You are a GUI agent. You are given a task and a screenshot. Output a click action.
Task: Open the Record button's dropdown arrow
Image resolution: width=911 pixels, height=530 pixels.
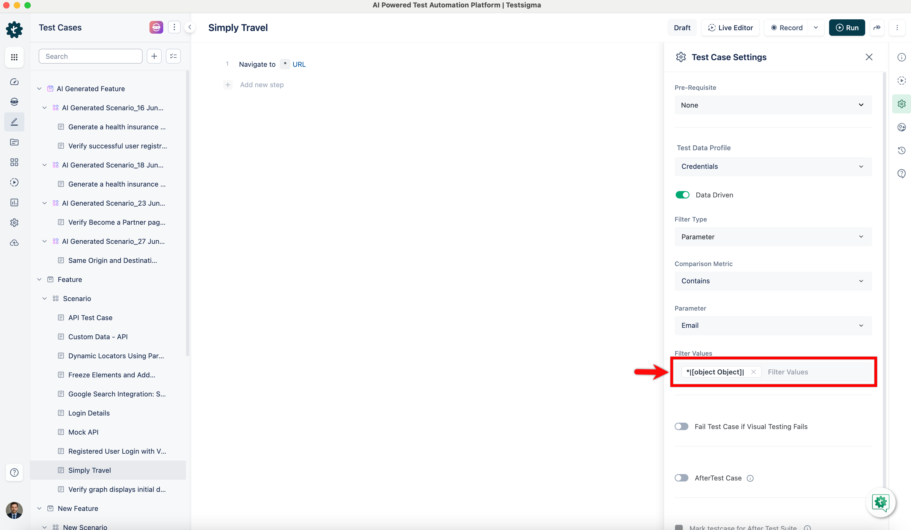(816, 28)
